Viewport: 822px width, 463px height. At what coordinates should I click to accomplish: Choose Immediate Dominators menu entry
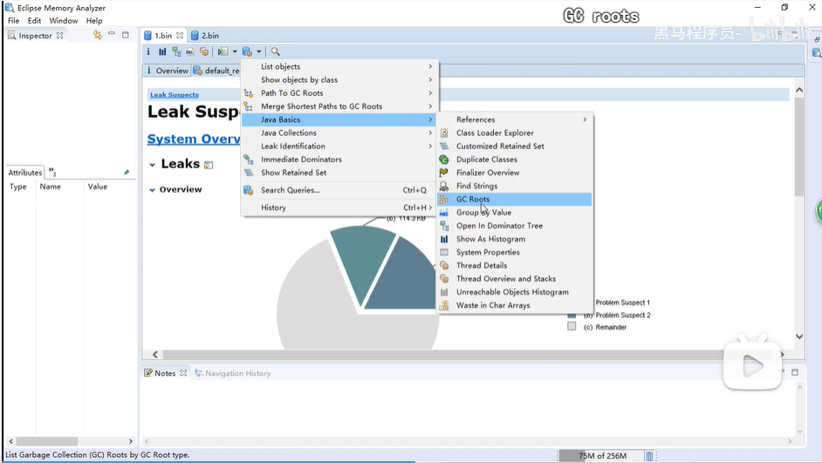coord(339,160)
